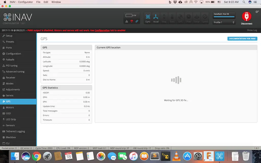
Task: Open the File menu
Action: click(38, 2)
